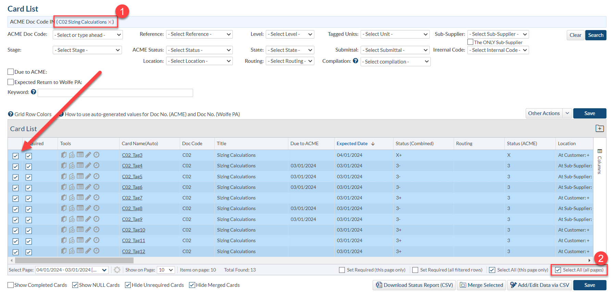Enable Expected Return to Wolfe PA checkbox

11,82
